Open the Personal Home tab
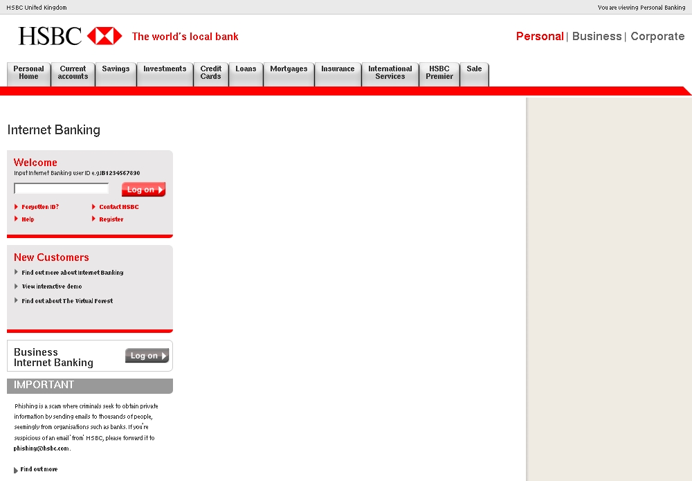Screen dimensions: 692x481 point(28,74)
